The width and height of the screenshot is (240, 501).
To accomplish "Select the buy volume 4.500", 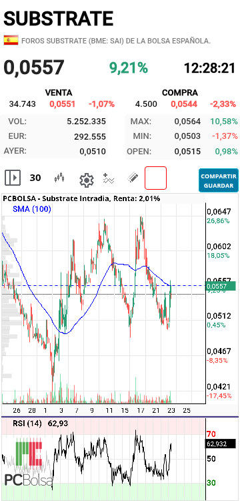I will [x=146, y=104].
